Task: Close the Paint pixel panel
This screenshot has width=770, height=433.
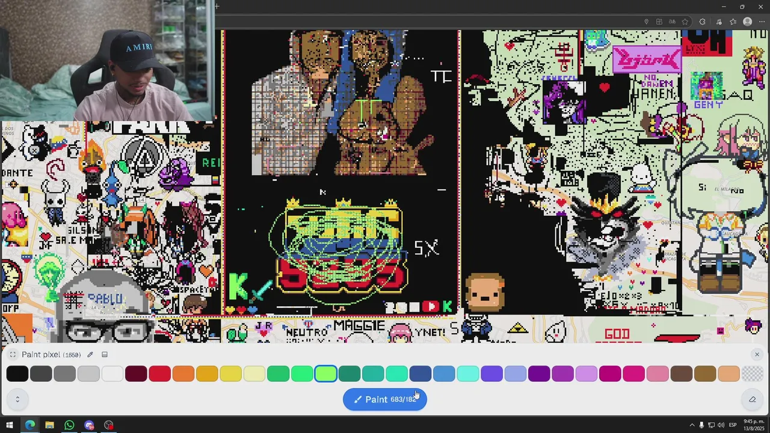Action: tap(757, 355)
